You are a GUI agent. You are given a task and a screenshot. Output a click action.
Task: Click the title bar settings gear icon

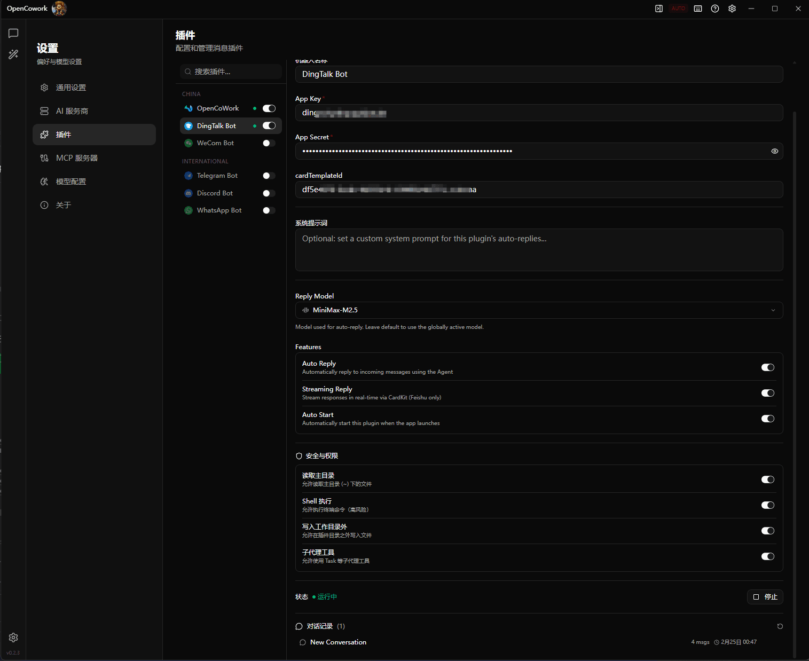click(732, 9)
